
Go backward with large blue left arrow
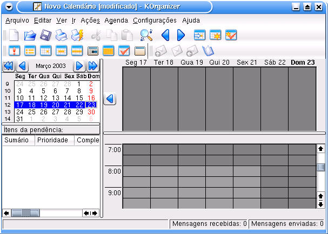[165, 35]
